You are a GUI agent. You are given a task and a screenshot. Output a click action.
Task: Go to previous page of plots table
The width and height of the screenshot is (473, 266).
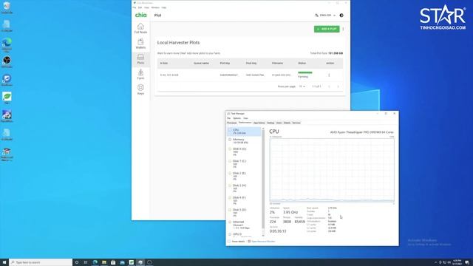point(329,86)
